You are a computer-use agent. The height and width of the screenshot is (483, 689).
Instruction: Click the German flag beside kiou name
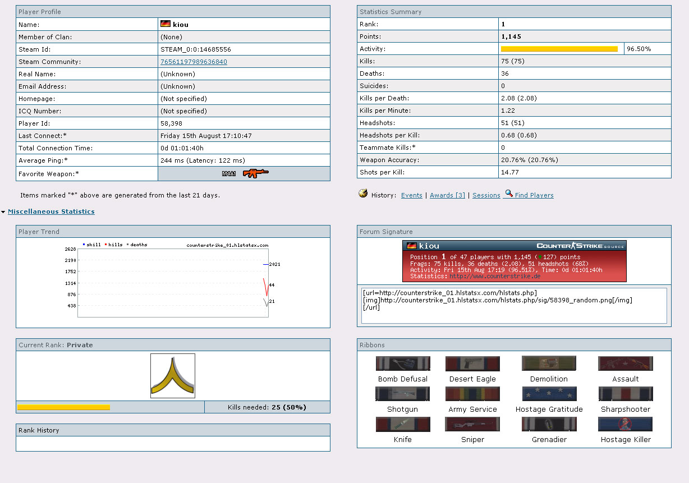click(166, 24)
